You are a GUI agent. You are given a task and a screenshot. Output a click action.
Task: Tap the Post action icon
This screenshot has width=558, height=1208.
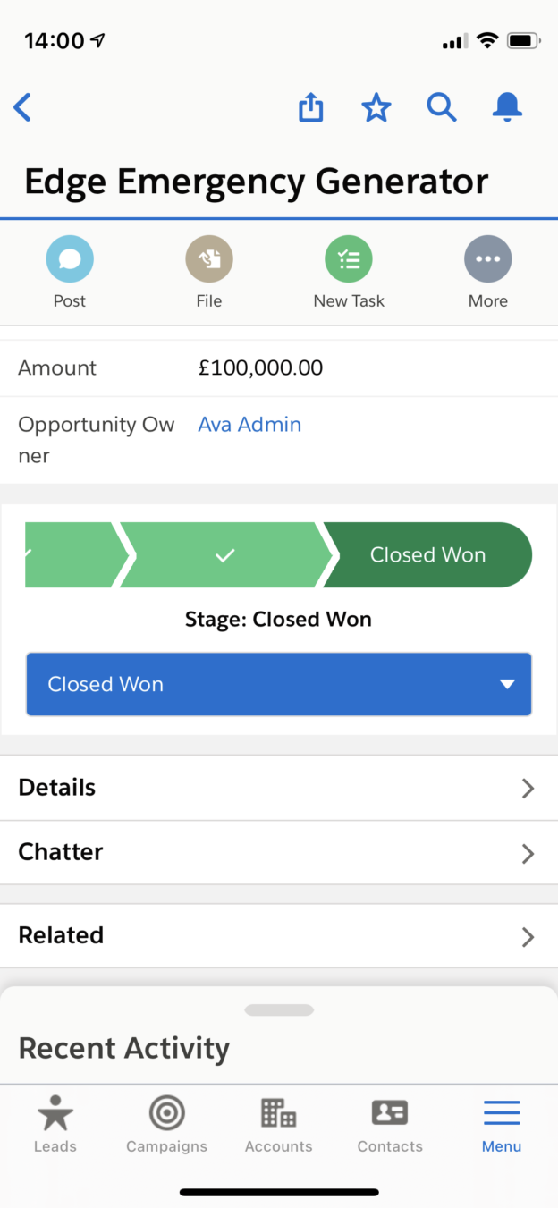point(70,258)
